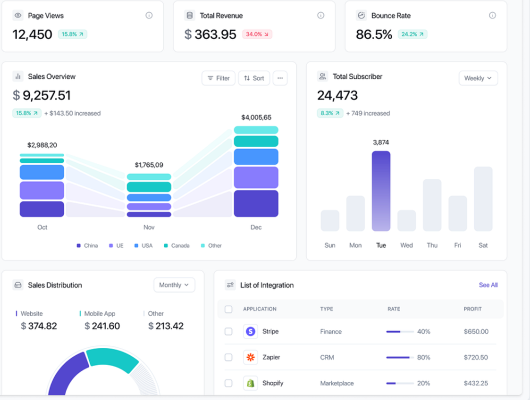This screenshot has height=400, width=530.
Task: Sort by the APPLICATION column header
Action: click(260, 309)
